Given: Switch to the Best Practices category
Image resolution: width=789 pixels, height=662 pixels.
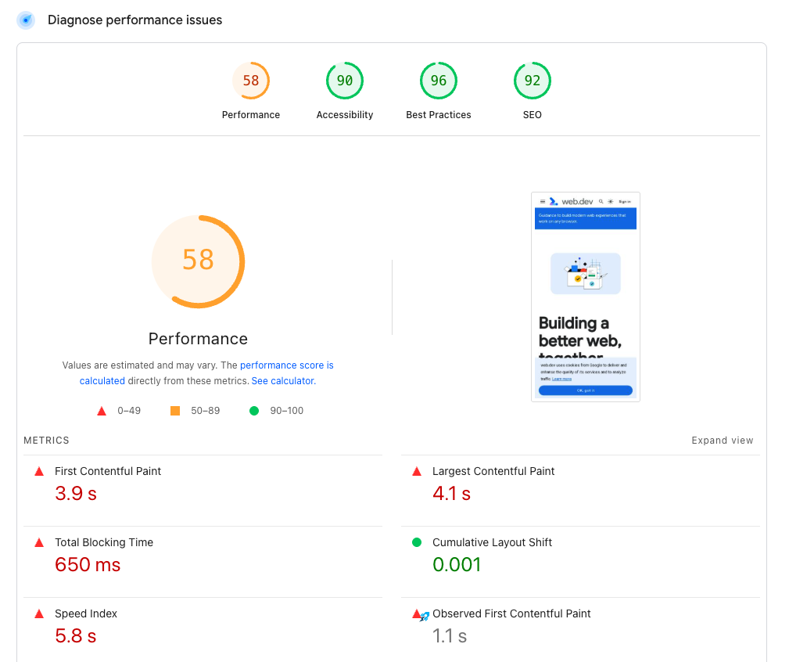Looking at the screenshot, I should coord(439,90).
